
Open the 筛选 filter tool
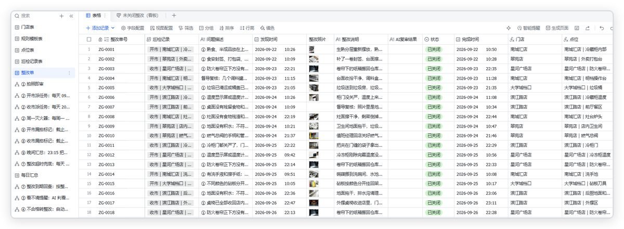[x=186, y=28]
